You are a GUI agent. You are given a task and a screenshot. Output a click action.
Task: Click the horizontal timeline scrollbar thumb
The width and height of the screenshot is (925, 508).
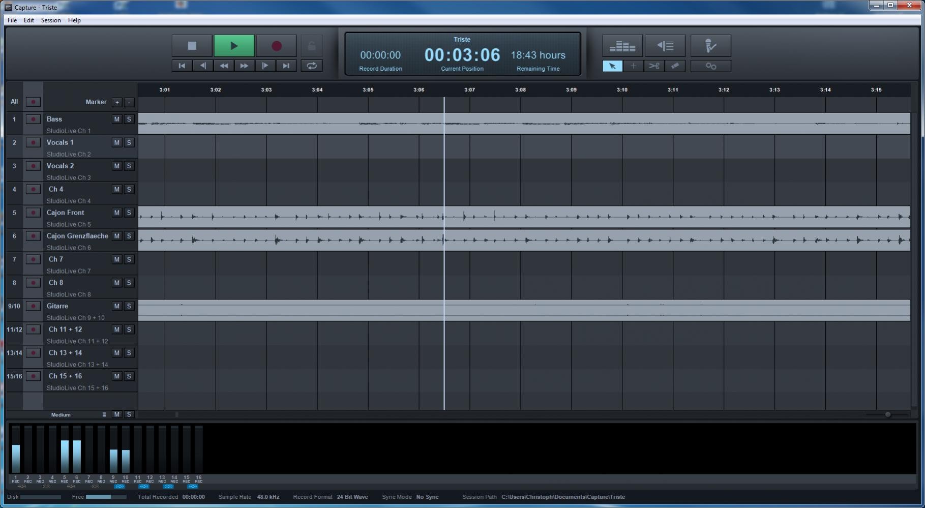point(176,414)
